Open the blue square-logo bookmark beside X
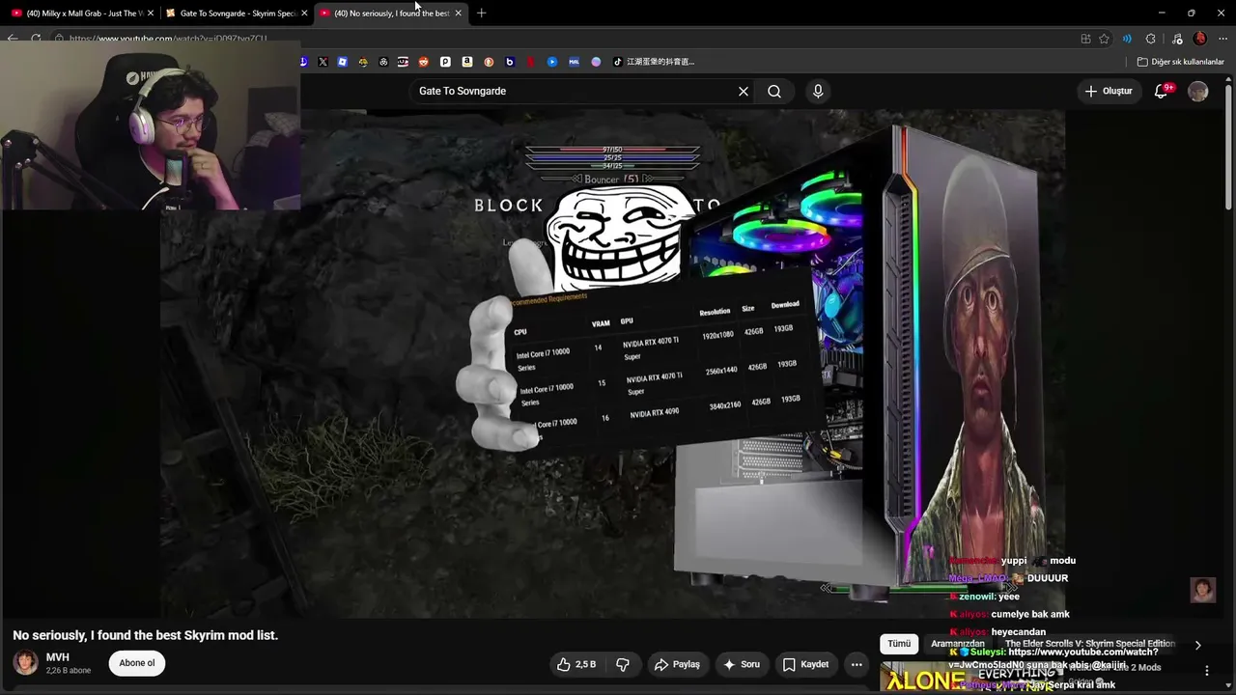Viewport: 1236px width, 695px height. pos(343,62)
